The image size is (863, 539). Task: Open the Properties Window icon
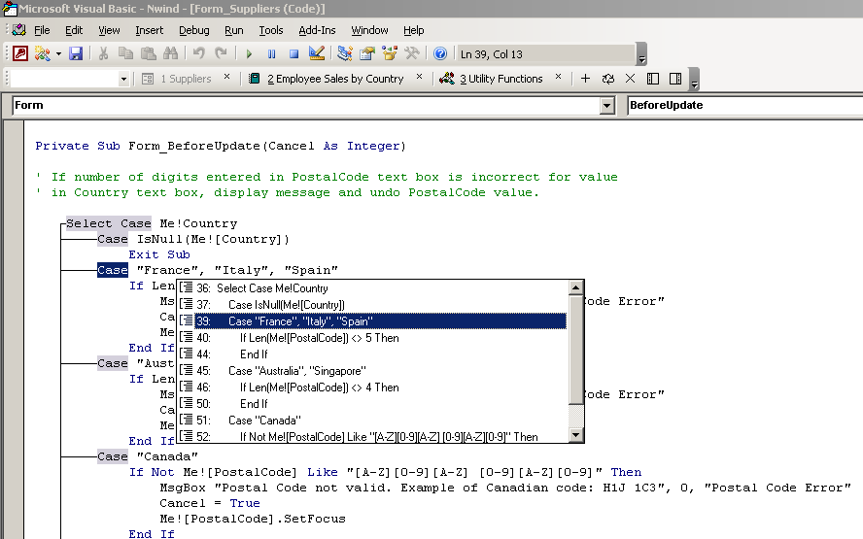click(367, 53)
